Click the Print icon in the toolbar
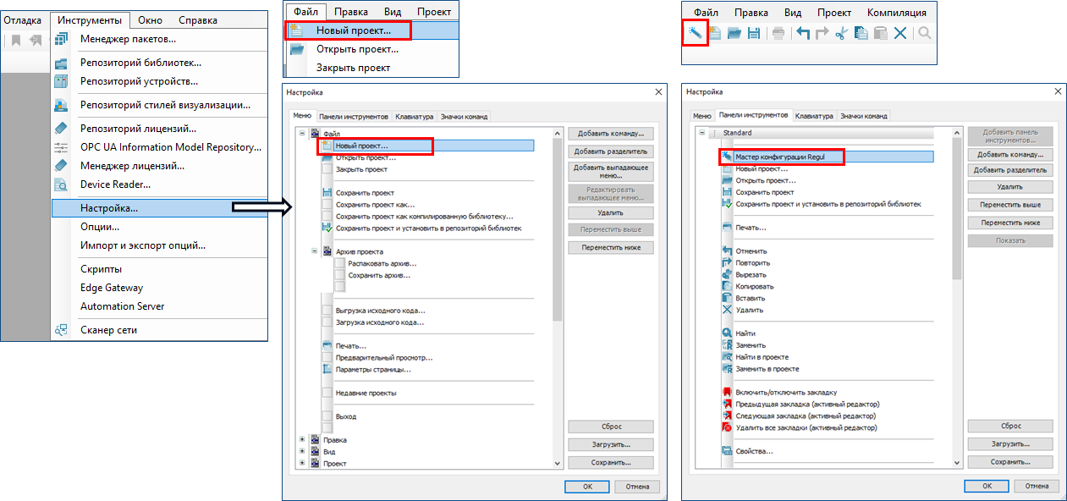 [x=778, y=34]
